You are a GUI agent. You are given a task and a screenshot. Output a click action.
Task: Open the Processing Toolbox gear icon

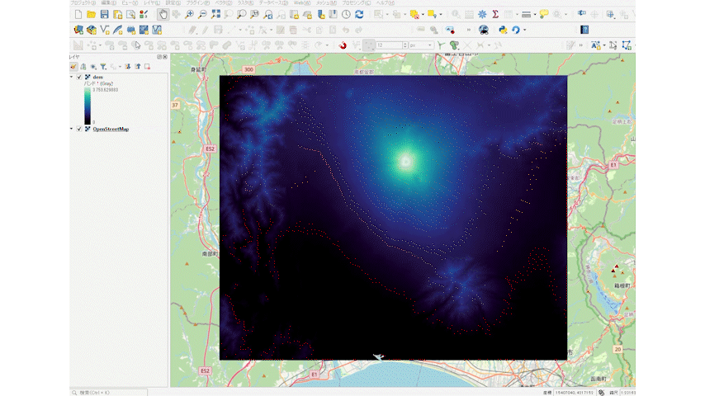pyautogui.click(x=482, y=14)
